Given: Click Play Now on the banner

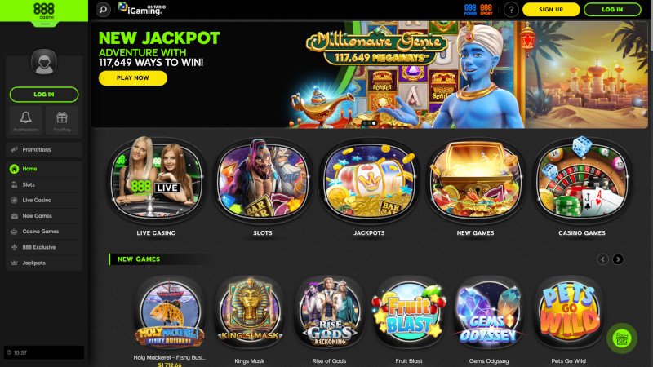Looking at the screenshot, I should tap(133, 77).
